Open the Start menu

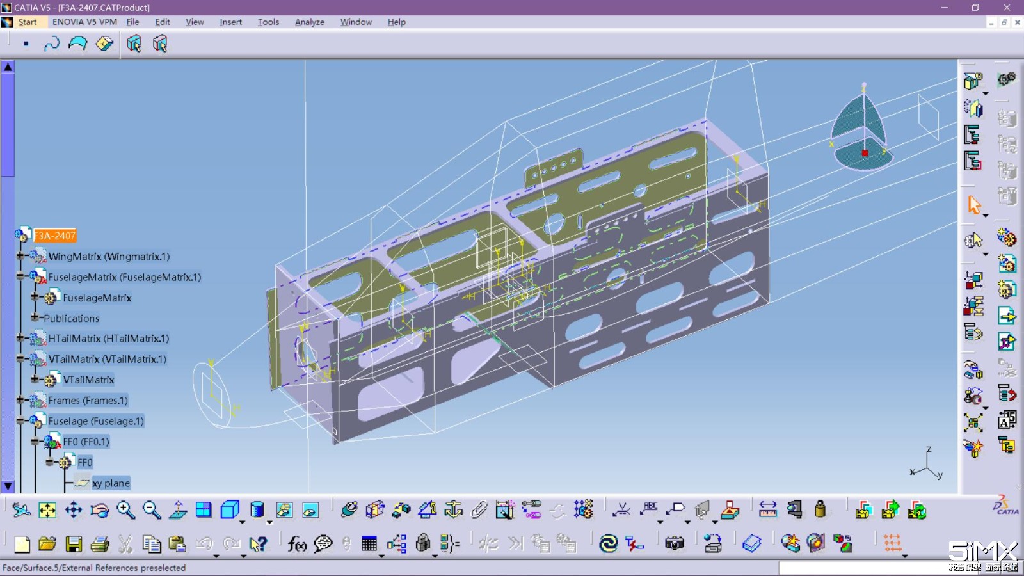click(28, 22)
